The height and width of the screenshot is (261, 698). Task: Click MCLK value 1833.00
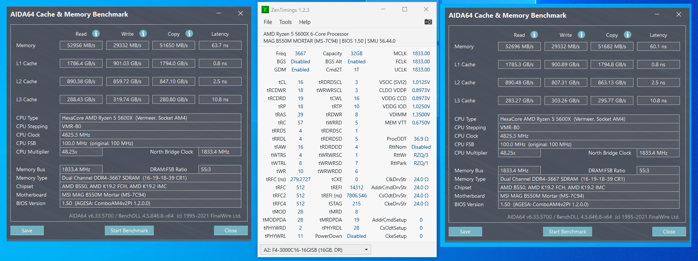tap(421, 53)
